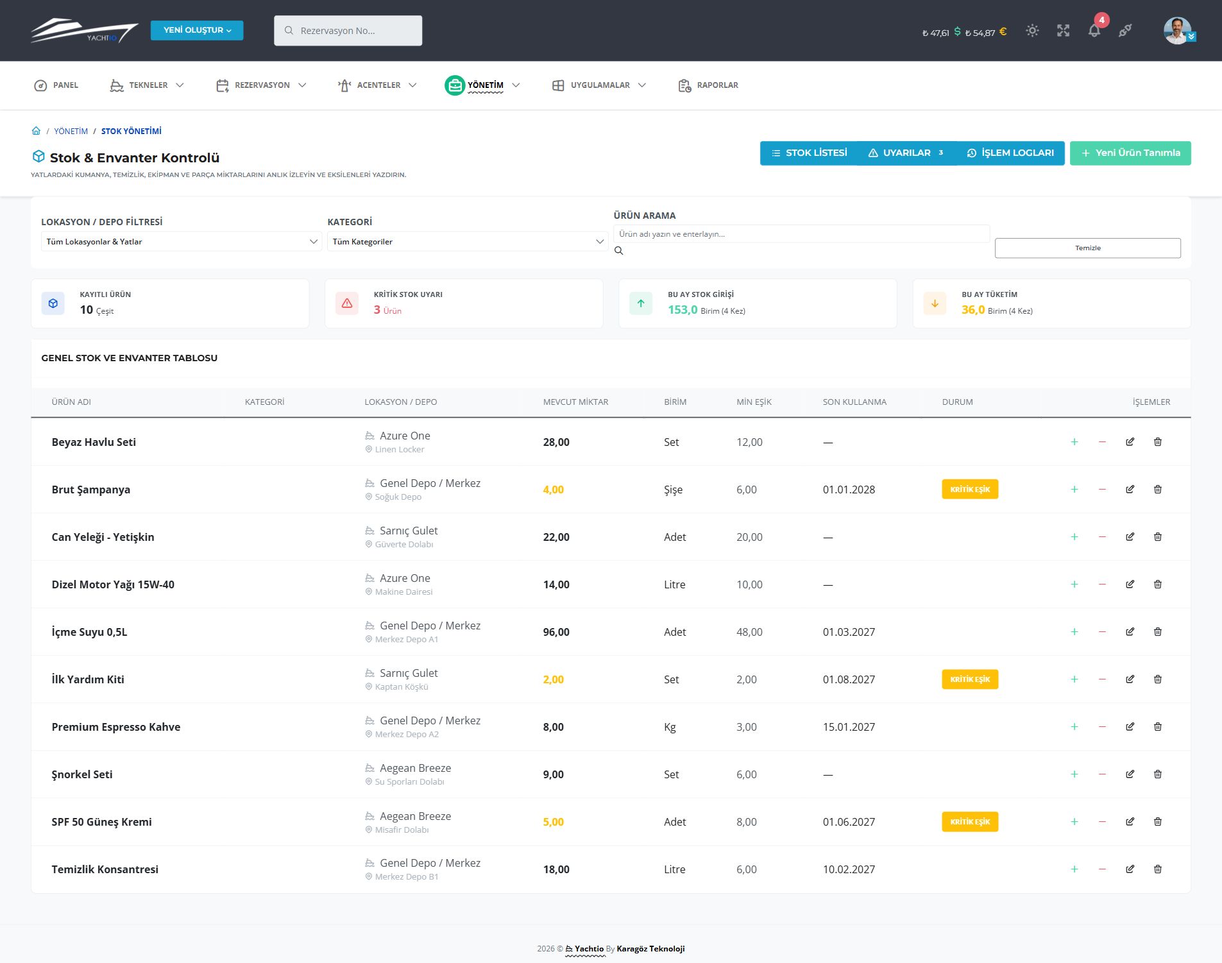This screenshot has width=1222, height=963.
Task: Click the product search magnifier icon
Action: click(x=618, y=251)
